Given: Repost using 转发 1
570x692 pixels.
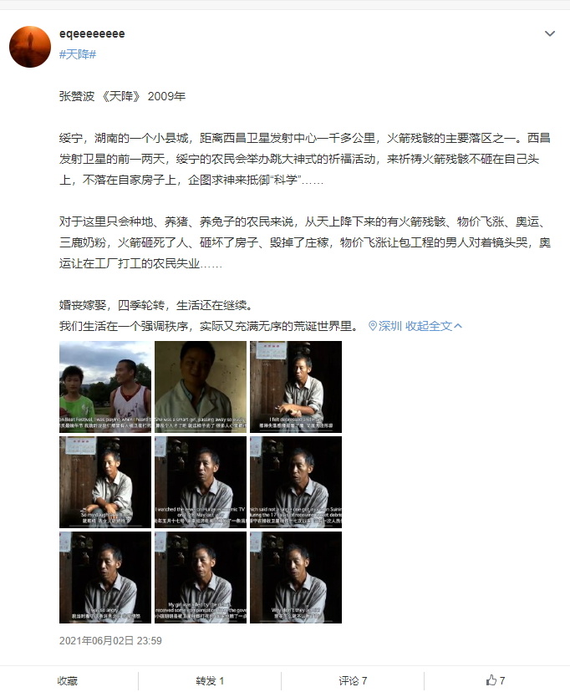Looking at the screenshot, I should (210, 680).
